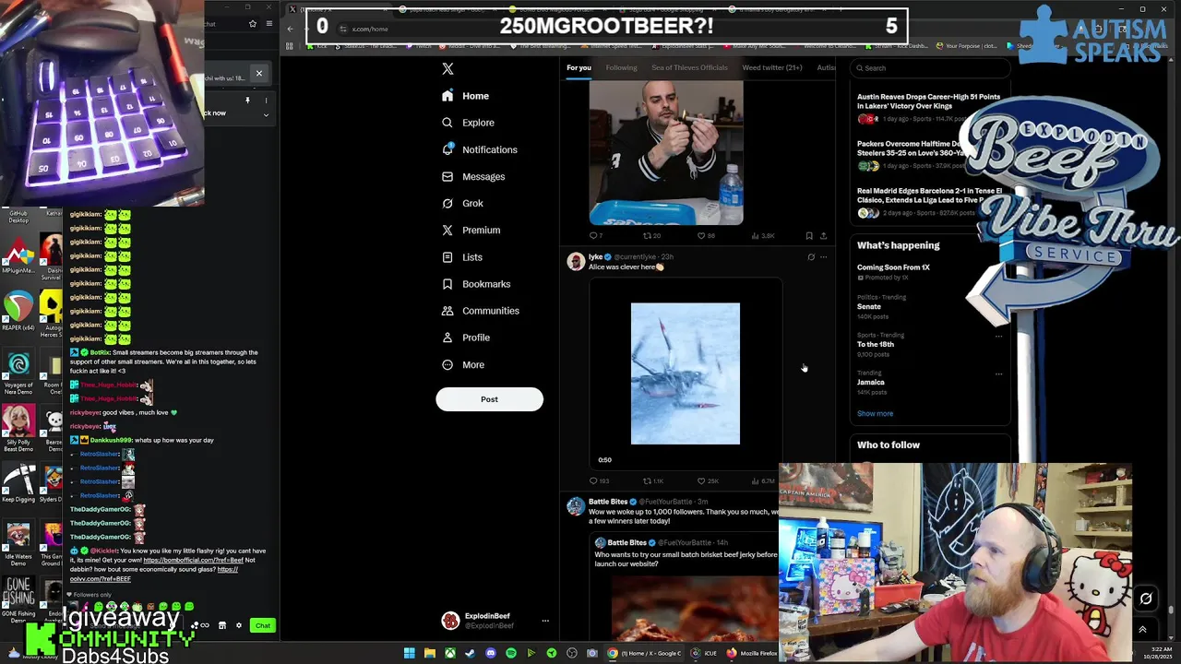
Task: Open chat settings gear in Kick chat
Action: click(x=238, y=625)
